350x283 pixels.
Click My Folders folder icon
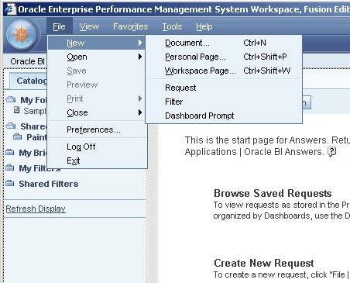point(11,99)
